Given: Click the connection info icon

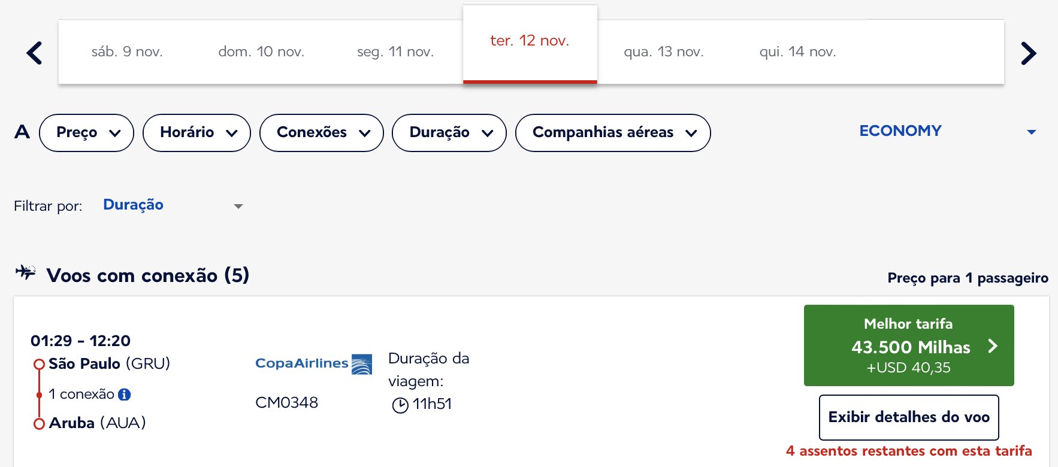Looking at the screenshot, I should [x=124, y=394].
